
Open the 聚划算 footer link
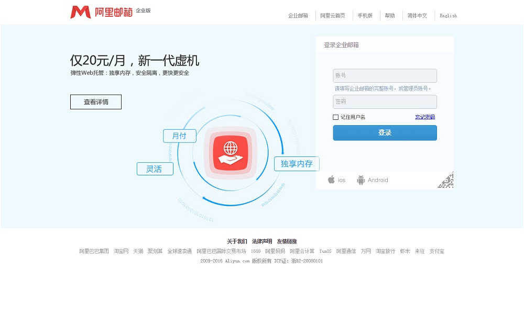pyautogui.click(x=155, y=251)
